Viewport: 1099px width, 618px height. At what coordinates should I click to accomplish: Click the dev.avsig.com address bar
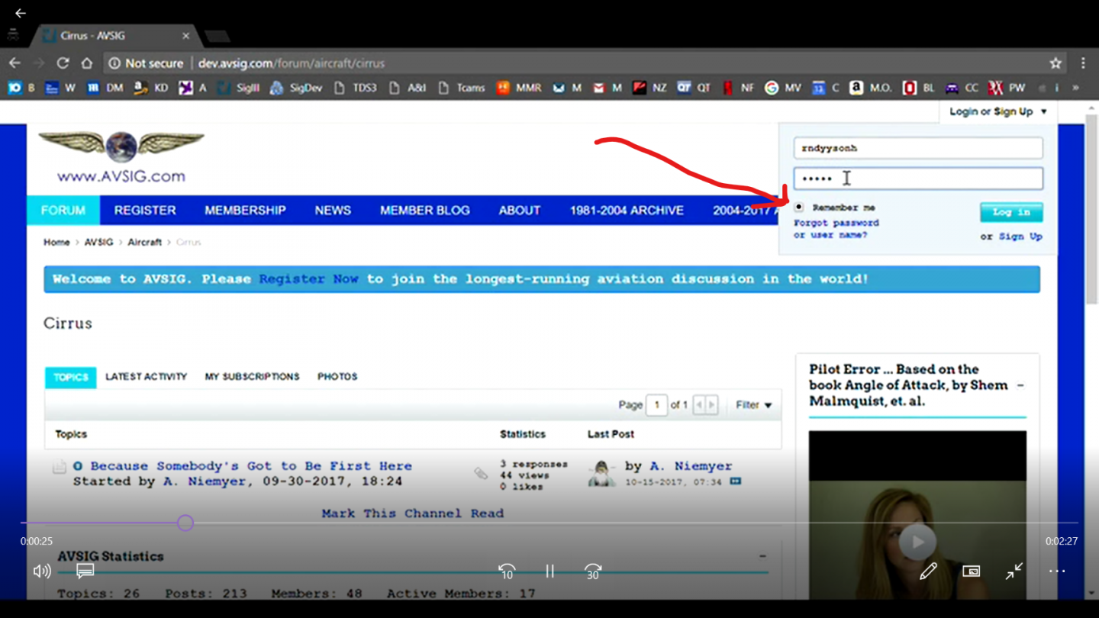[x=291, y=63]
